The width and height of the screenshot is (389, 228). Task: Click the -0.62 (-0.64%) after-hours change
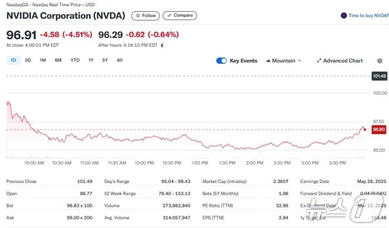pyautogui.click(x=152, y=35)
